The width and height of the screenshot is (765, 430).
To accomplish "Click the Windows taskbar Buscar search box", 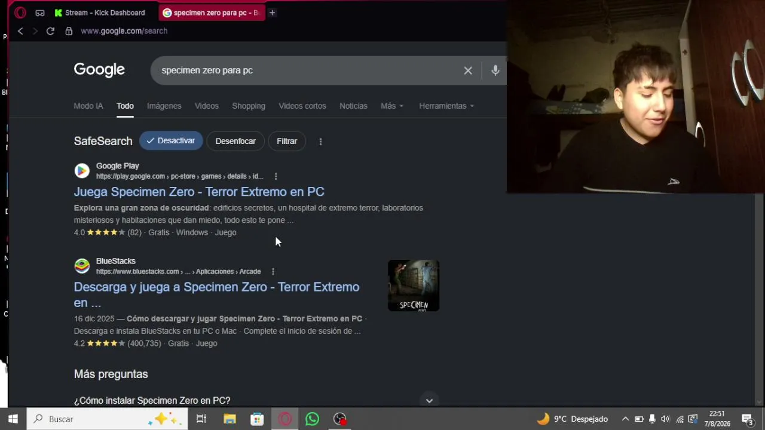I will coord(108,419).
